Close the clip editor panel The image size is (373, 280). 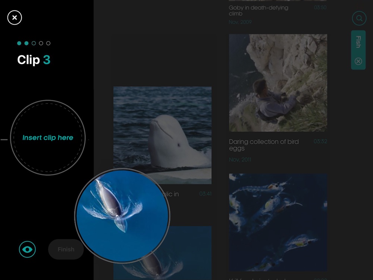click(15, 18)
